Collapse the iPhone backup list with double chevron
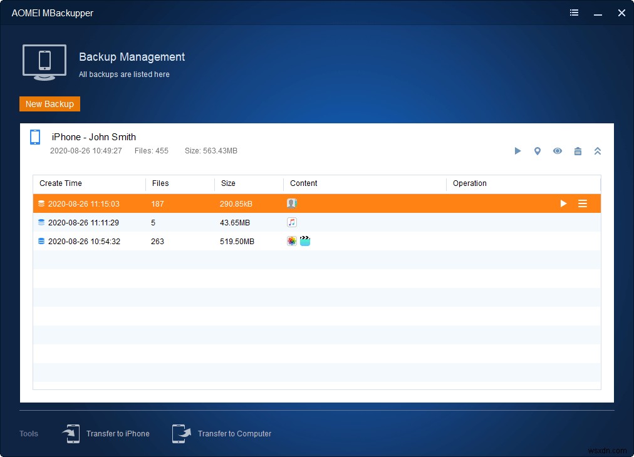 pyautogui.click(x=598, y=151)
